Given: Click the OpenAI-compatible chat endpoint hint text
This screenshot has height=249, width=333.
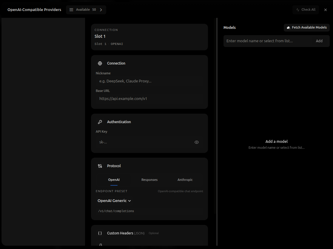Looking at the screenshot, I should (180, 191).
